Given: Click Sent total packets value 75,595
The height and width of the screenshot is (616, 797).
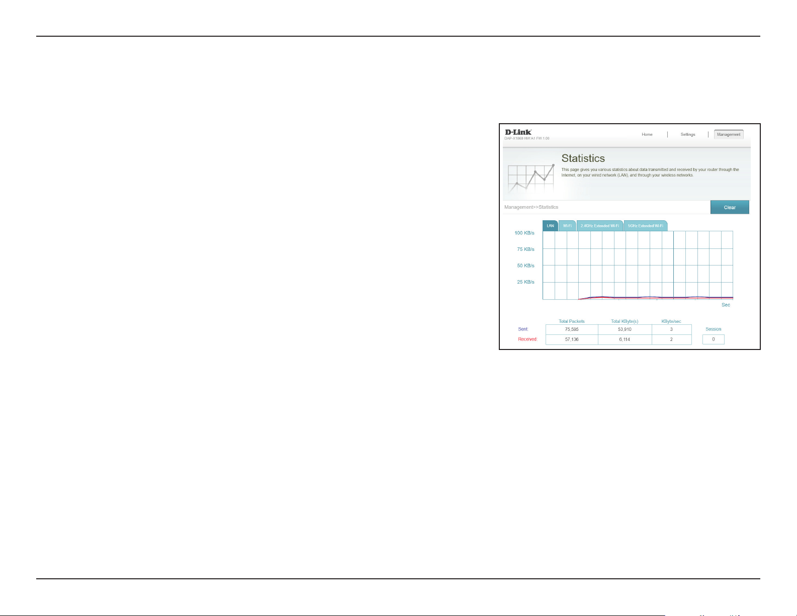Looking at the screenshot, I should coord(572,329).
